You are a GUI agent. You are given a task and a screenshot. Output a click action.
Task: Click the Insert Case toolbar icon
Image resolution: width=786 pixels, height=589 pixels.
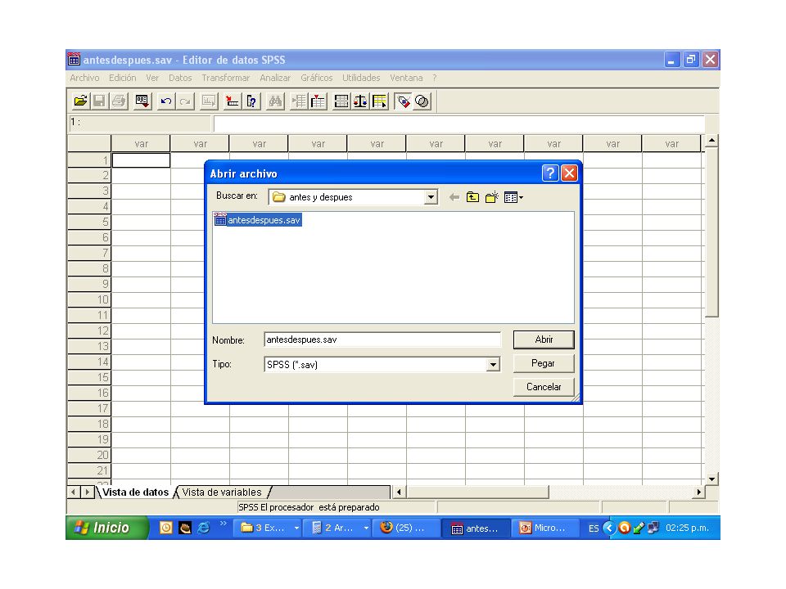point(299,101)
